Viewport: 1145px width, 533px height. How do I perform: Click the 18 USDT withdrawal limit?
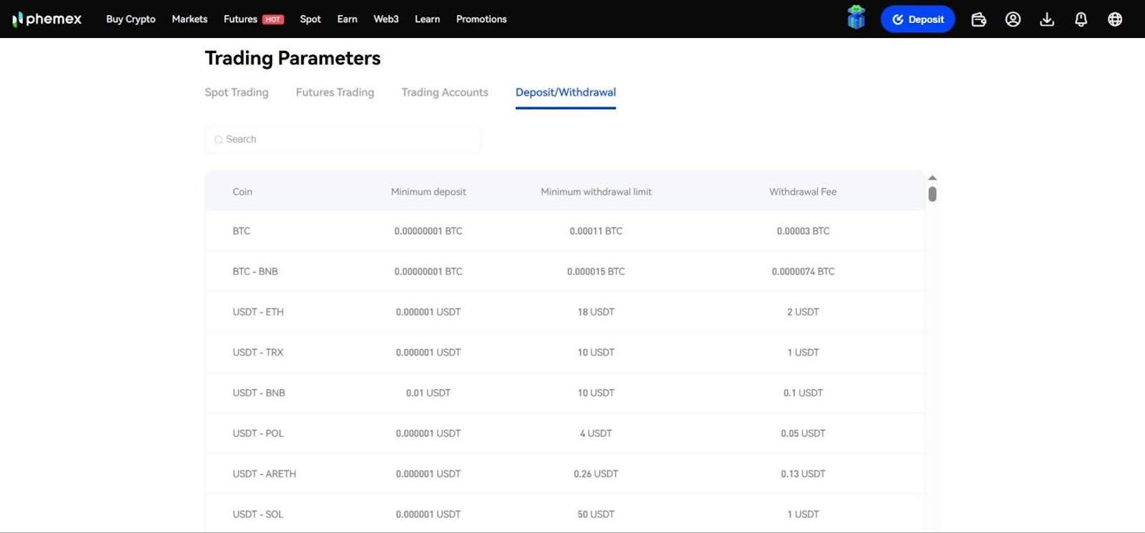(x=596, y=312)
